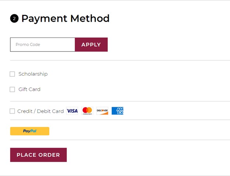Click the divider line above PLACE ORDER

[x=120, y=140]
